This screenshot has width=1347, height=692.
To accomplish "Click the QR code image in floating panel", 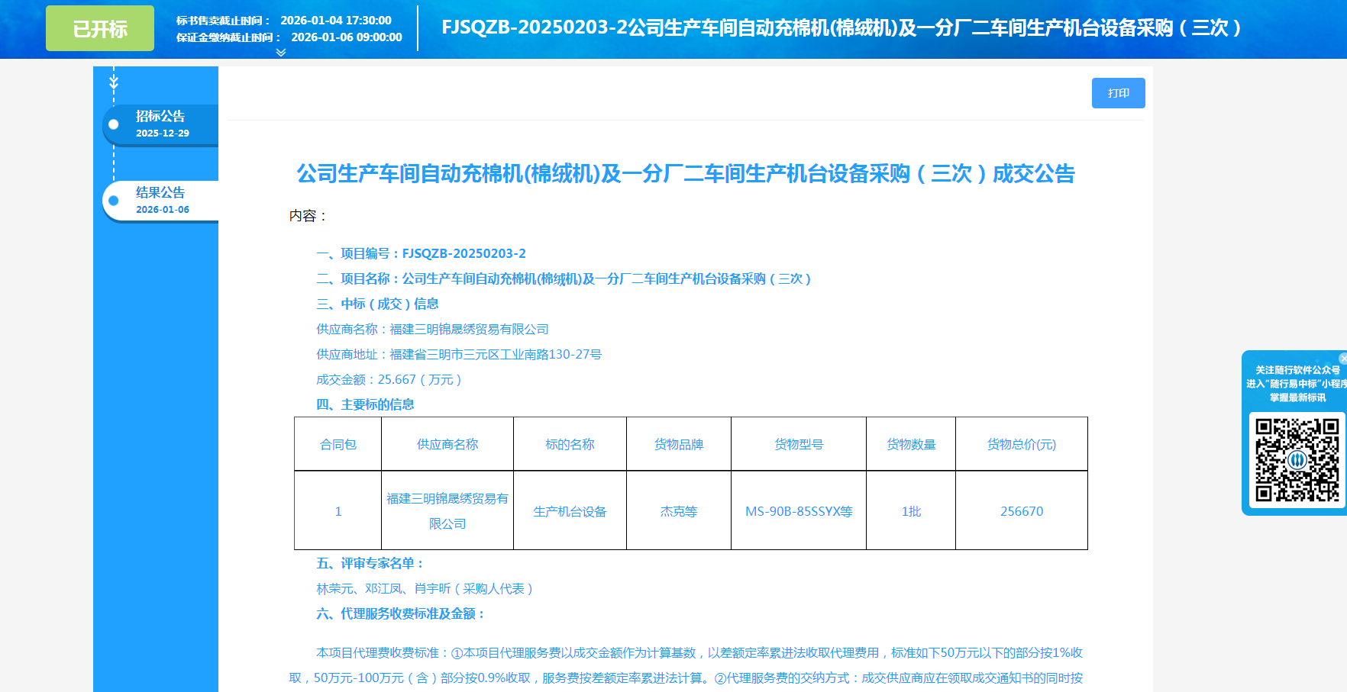I will [x=1297, y=459].
